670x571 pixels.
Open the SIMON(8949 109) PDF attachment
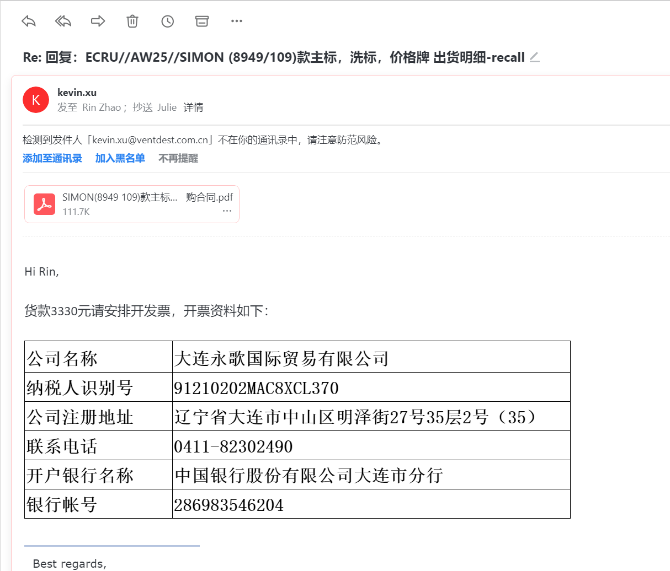pyautogui.click(x=147, y=197)
